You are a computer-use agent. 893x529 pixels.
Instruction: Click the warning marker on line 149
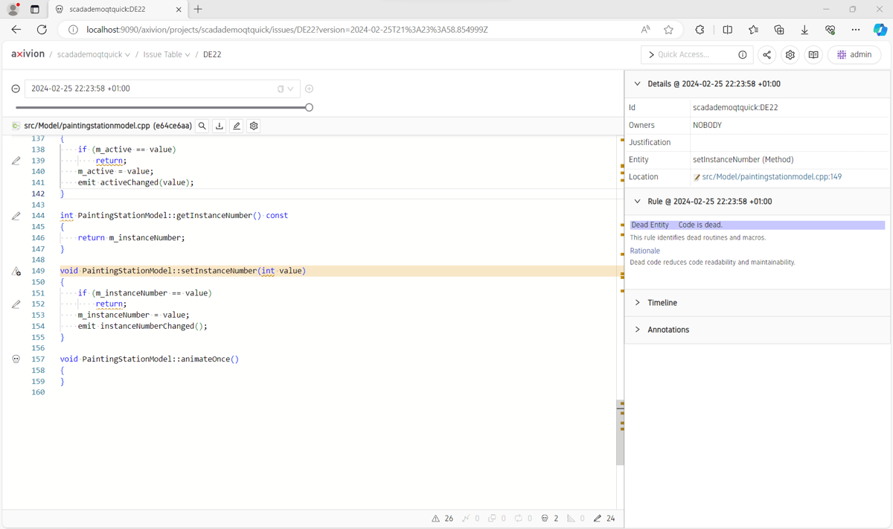16,272
